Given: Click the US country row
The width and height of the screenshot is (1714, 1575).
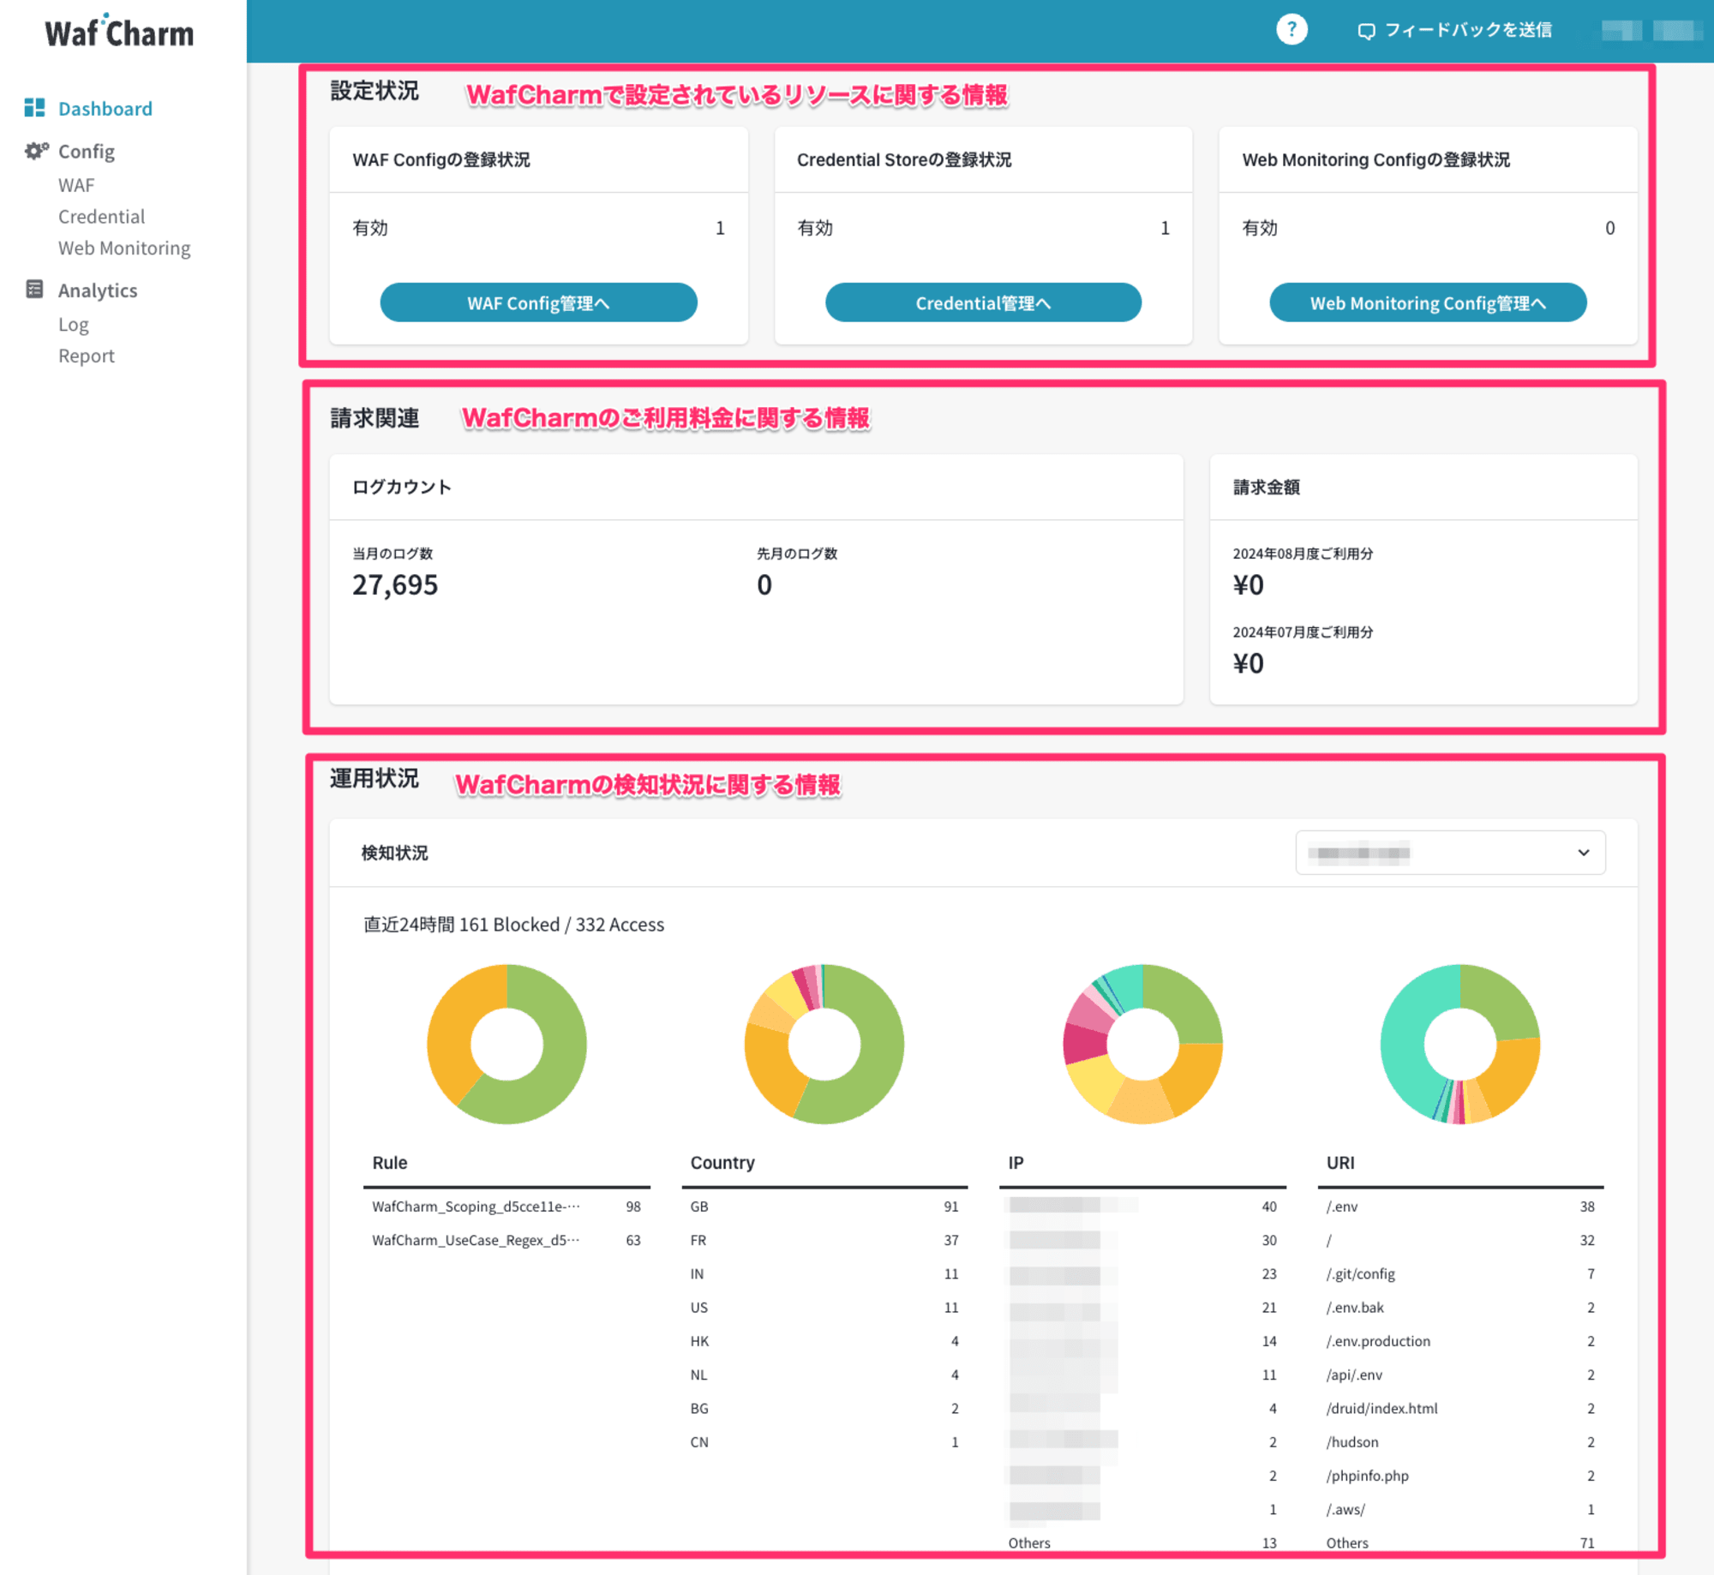Looking at the screenshot, I should (824, 1308).
